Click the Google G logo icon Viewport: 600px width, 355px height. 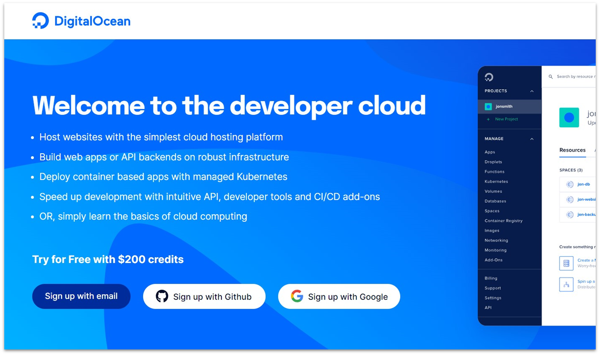tap(297, 296)
